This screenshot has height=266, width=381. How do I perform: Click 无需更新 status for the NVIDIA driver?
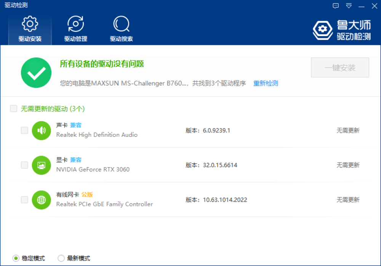(347, 165)
